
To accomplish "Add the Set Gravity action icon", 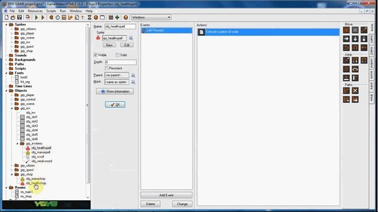I will click(364, 39).
